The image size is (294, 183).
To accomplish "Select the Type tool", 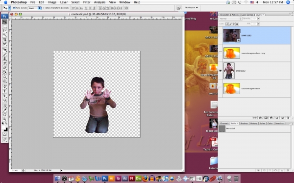I will click(x=4, y=91).
